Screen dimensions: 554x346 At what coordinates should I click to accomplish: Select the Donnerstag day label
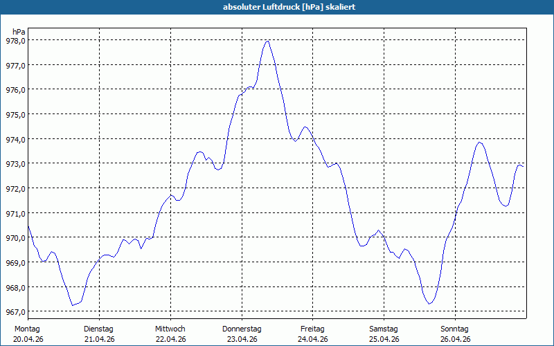242,329
